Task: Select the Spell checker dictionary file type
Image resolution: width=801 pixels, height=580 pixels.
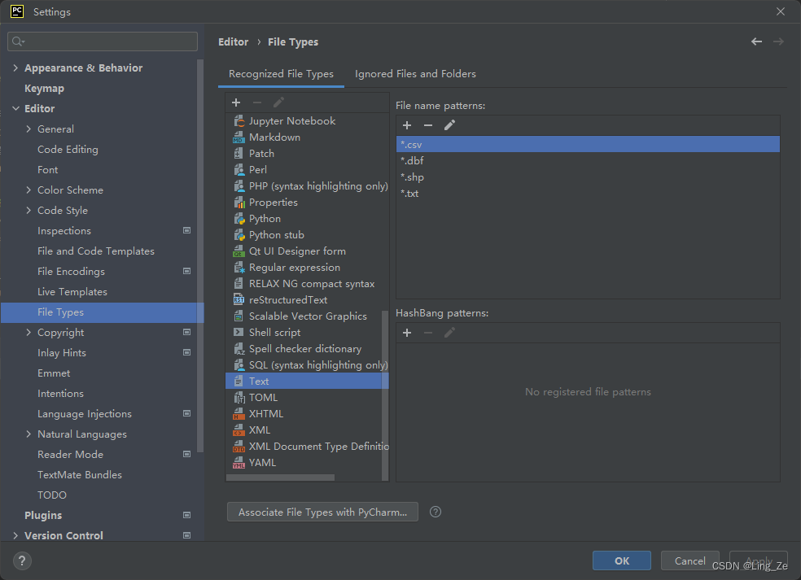Action: (x=307, y=349)
